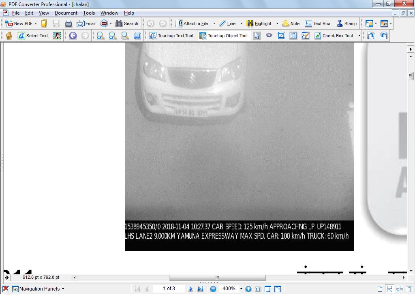This screenshot has height=295, width=415.
Task: Open the Help menu
Action: click(x=129, y=13)
